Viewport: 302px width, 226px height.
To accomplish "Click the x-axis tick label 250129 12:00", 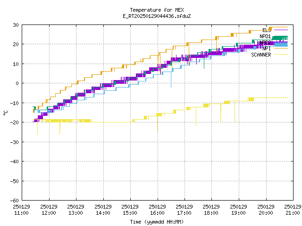I will click(x=49, y=210).
